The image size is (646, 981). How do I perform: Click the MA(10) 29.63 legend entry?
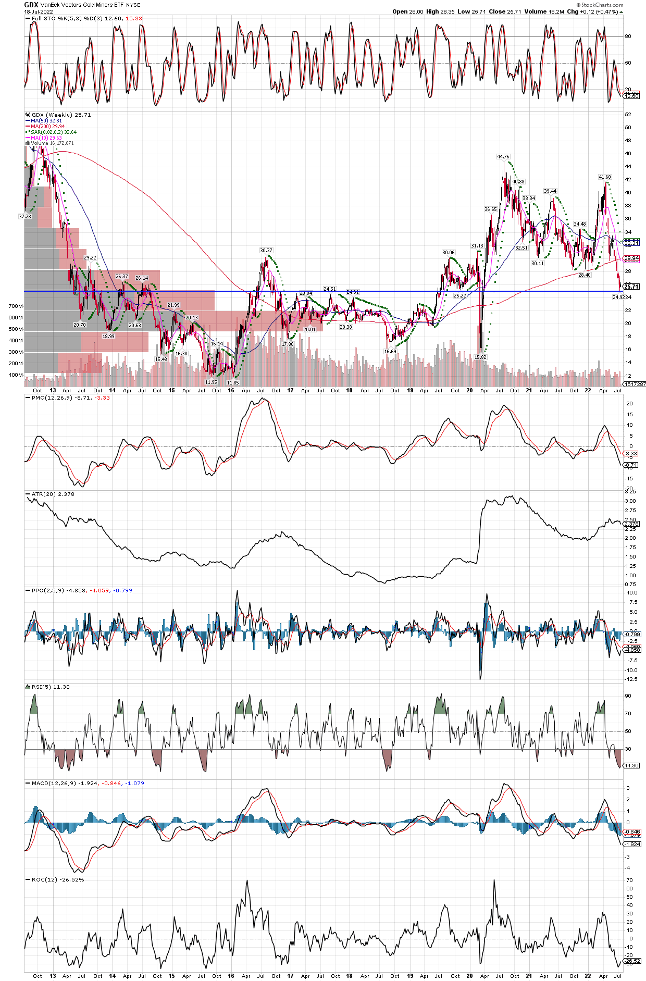tap(44, 138)
